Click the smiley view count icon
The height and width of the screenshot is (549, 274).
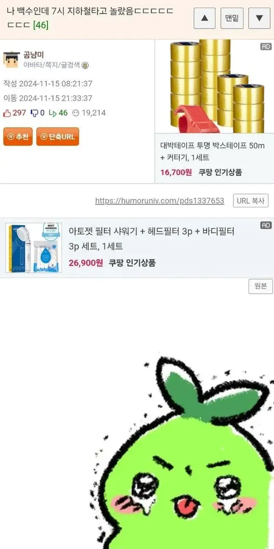(75, 113)
